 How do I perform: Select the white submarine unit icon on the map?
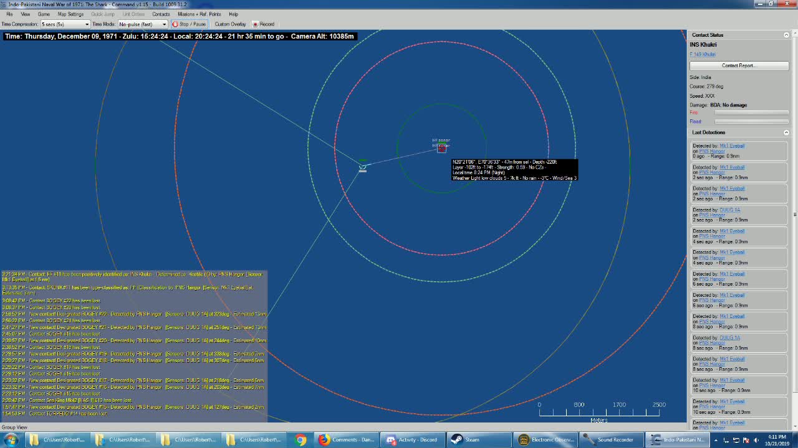coord(363,167)
